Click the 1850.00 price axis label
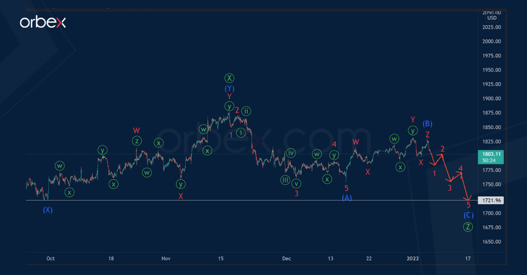The image size is (527, 275). pyautogui.click(x=492, y=128)
